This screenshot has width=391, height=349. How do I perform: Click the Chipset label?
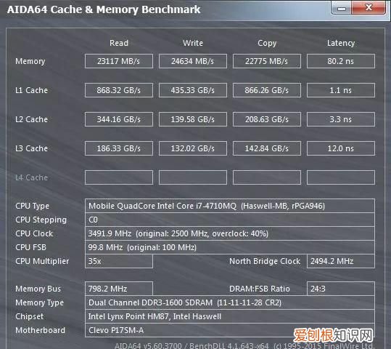click(x=29, y=317)
